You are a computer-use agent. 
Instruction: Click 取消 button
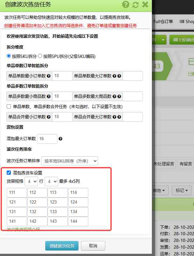click(93, 246)
